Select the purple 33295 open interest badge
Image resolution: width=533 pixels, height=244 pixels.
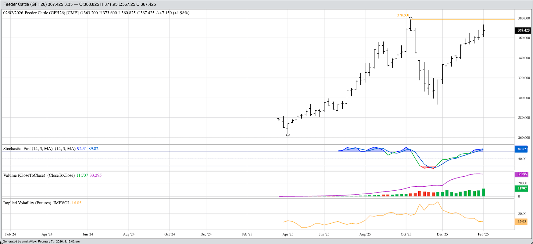pyautogui.click(x=522, y=174)
